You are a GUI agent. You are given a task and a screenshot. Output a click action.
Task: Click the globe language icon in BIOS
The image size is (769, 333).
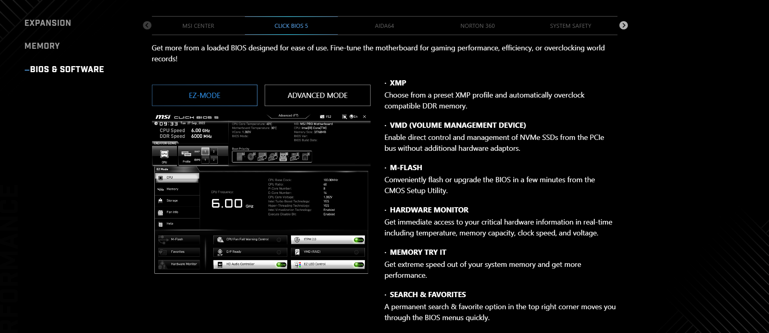tap(352, 117)
